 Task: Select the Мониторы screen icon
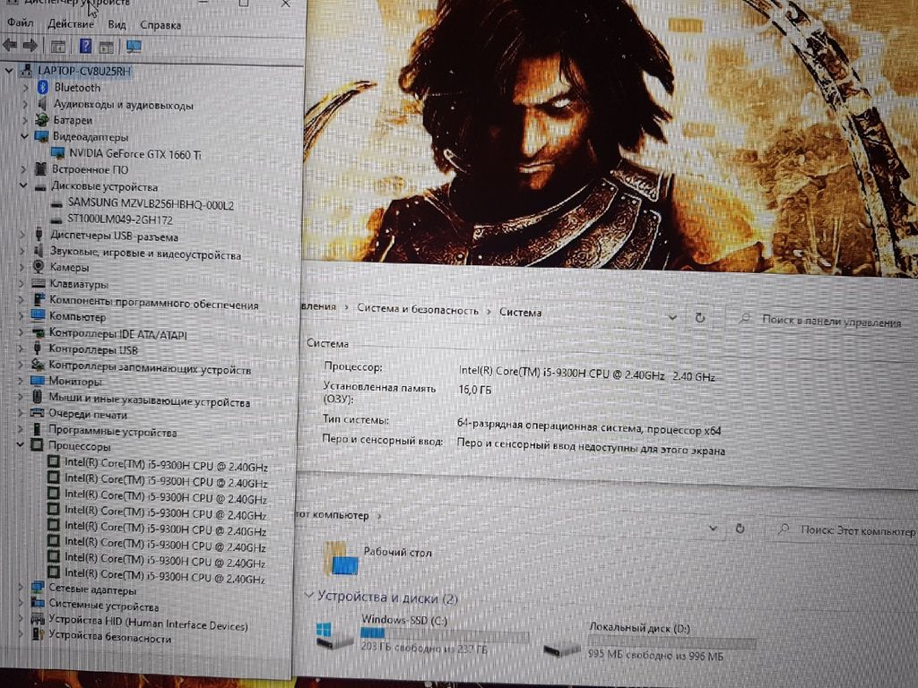click(38, 381)
